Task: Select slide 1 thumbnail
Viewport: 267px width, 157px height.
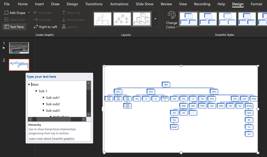Action: point(19,48)
